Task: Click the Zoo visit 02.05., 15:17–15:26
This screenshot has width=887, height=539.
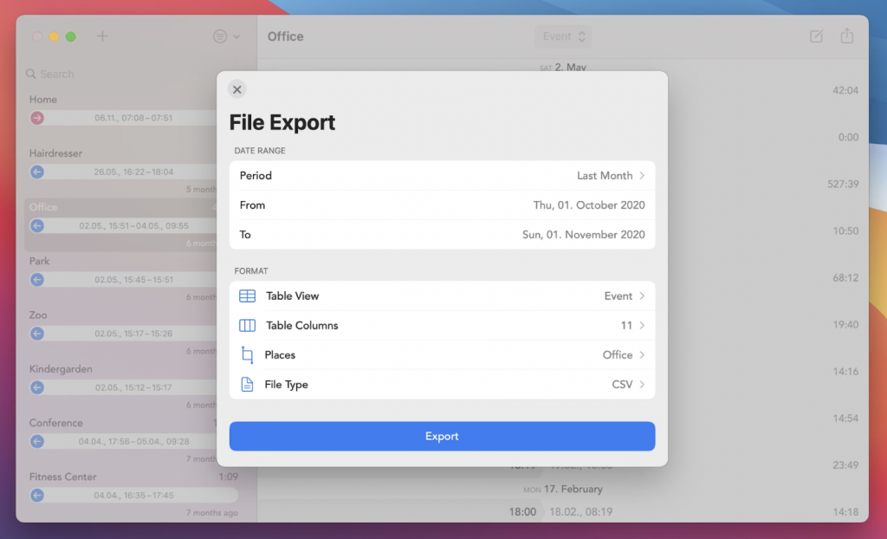Action: (x=133, y=334)
